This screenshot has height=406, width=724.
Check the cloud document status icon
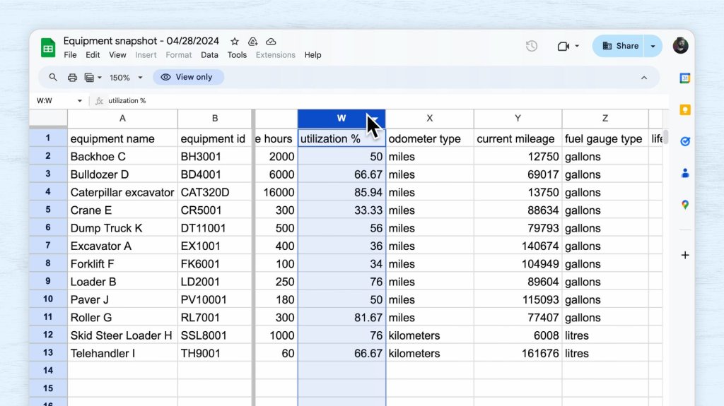(x=271, y=42)
